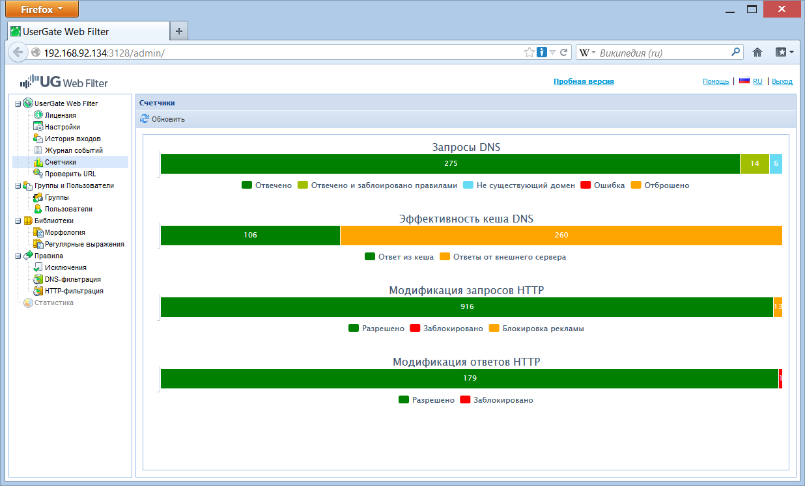The height and width of the screenshot is (486, 805).
Task: Toggle the Блокировка рекламы legend item
Action: 536,329
